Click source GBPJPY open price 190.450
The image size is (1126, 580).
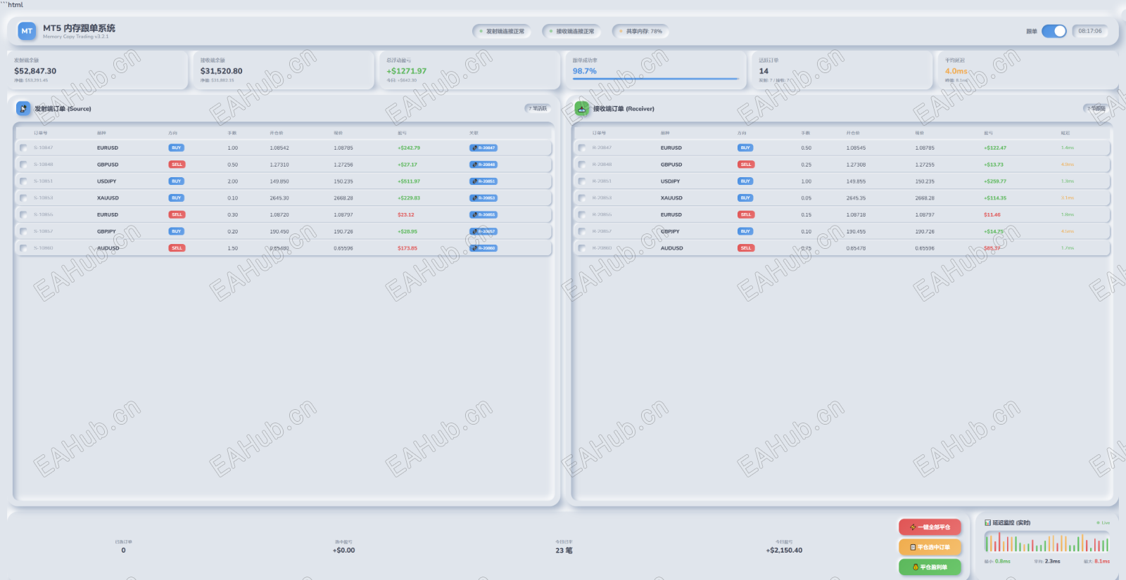(x=279, y=231)
